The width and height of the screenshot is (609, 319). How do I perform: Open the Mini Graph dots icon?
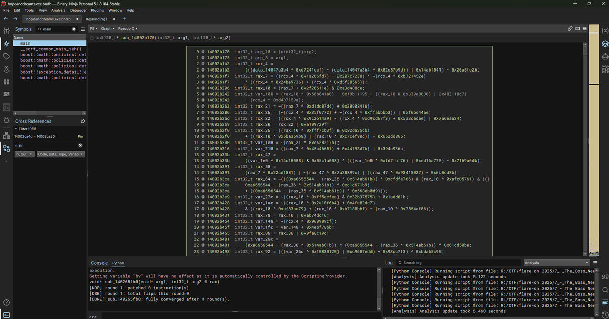coord(605,70)
